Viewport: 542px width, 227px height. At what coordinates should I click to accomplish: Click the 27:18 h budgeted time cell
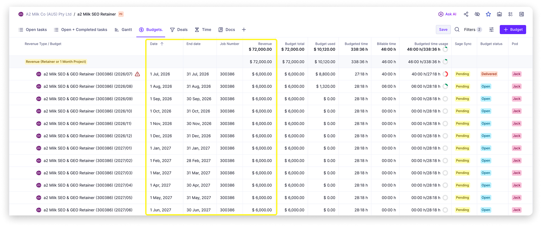(361, 74)
